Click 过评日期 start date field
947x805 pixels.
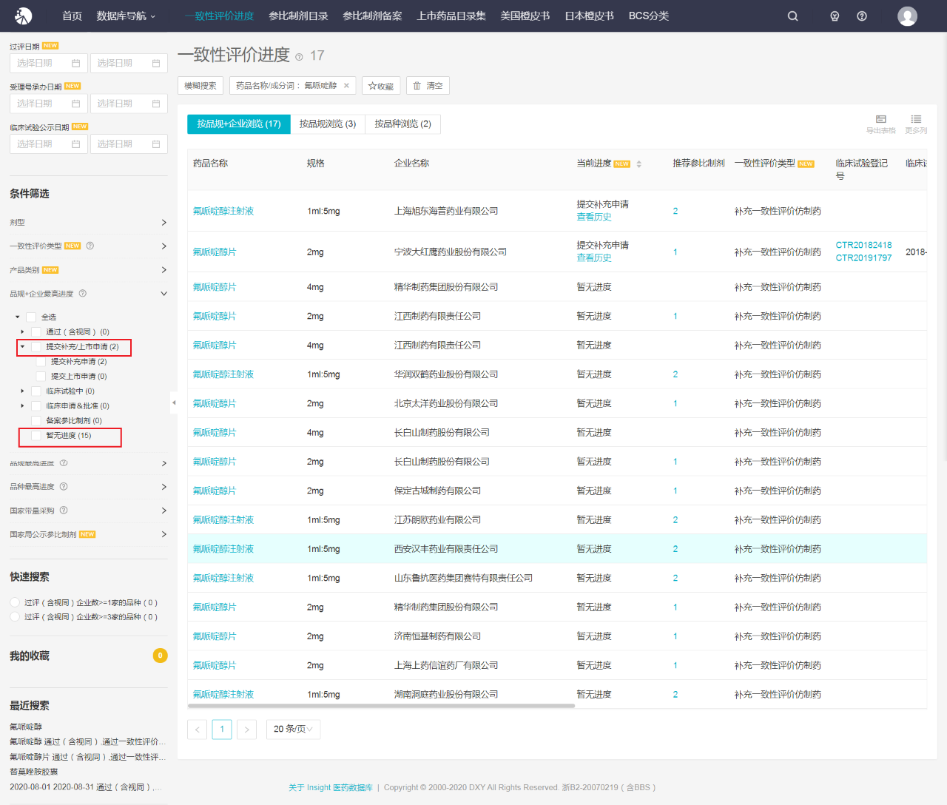(49, 64)
